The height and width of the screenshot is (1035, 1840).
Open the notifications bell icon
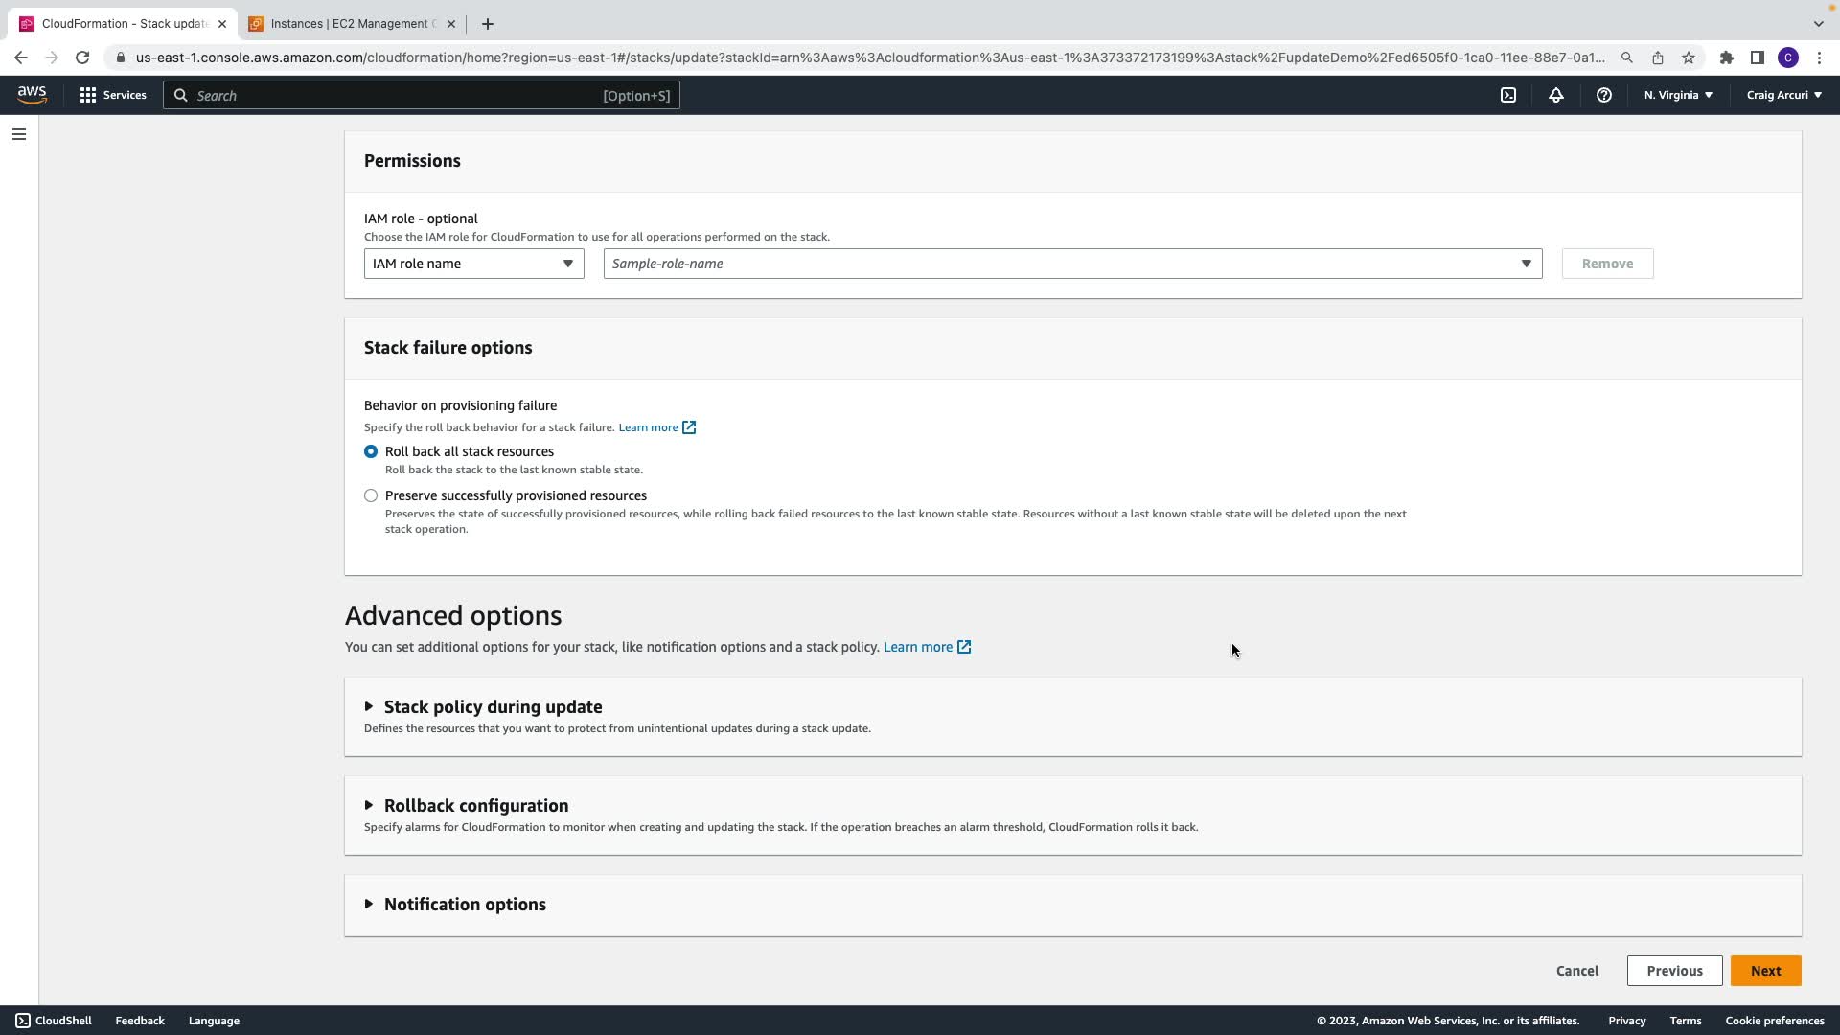pyautogui.click(x=1556, y=95)
